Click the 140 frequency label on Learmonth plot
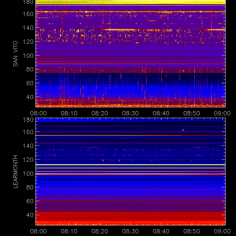The width and height of the screenshot is (236, 236). point(28,146)
